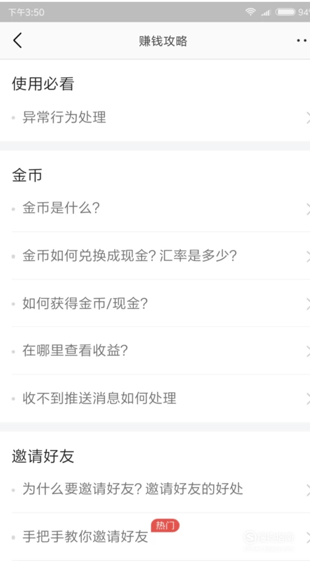Tap the Wi-Fi status icon
Image resolution: width=310 pixels, height=568 pixels.
[250, 12]
